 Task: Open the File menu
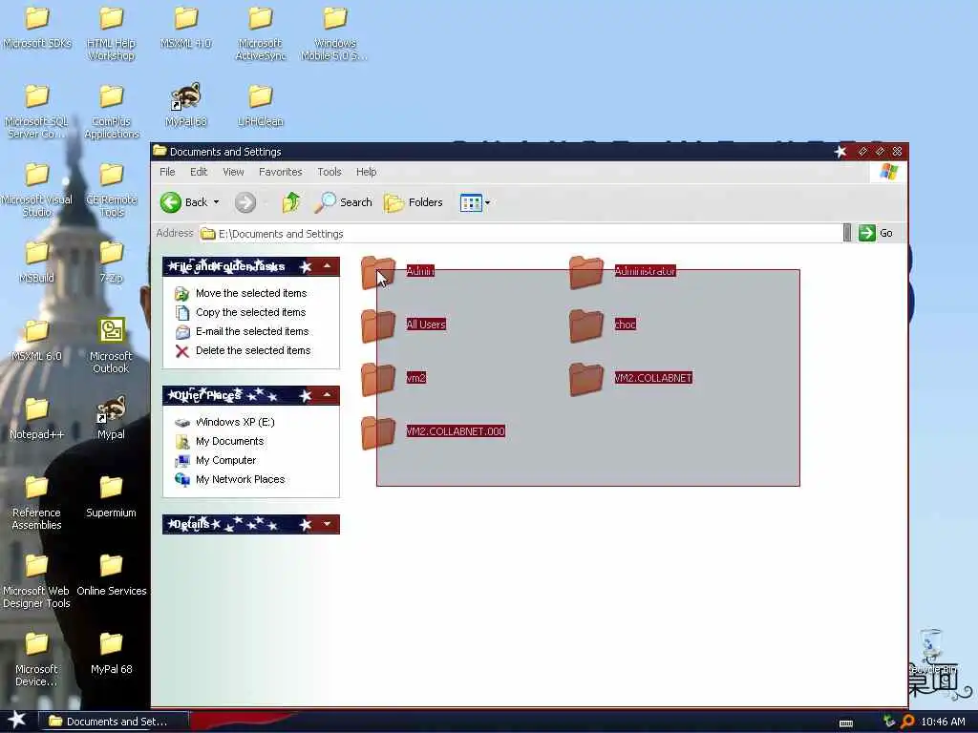(x=167, y=172)
